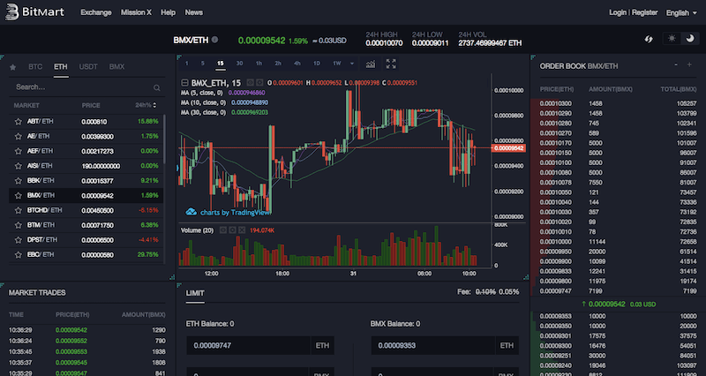Screen dimensions: 706x376
Task: Increase order book precision plus button
Action: coord(689,65)
